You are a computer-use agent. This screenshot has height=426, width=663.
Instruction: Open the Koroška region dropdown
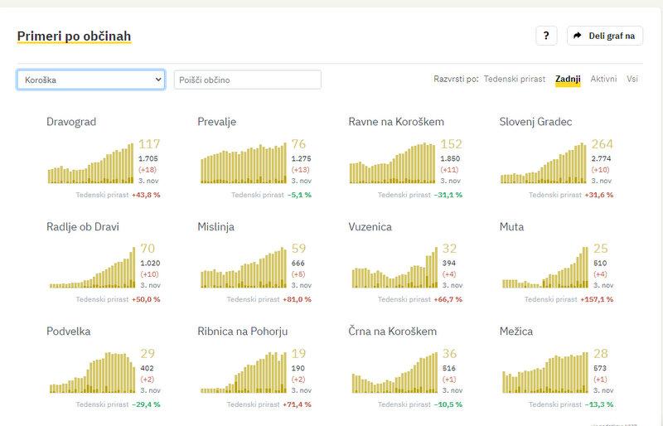coord(91,80)
